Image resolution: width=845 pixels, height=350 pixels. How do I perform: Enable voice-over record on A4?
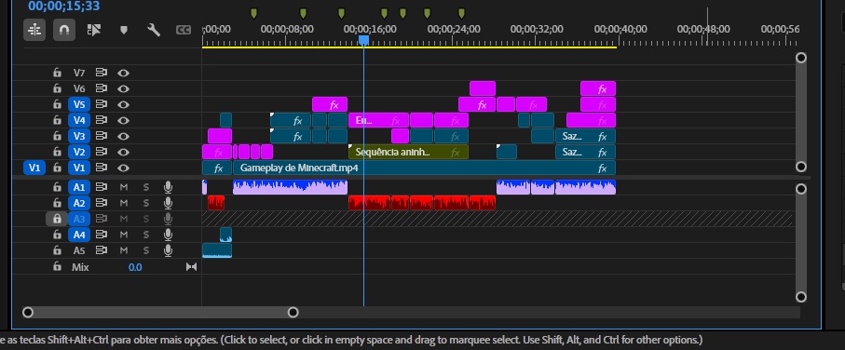click(168, 235)
